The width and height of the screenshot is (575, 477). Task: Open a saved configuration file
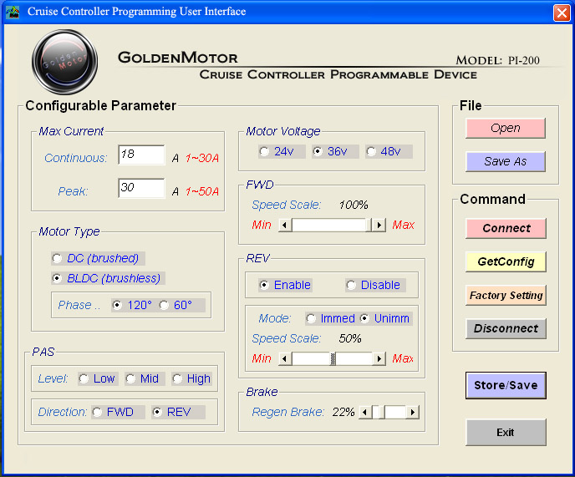pyautogui.click(x=506, y=128)
